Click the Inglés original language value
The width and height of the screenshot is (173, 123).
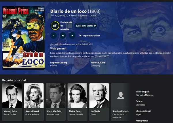point(138,114)
